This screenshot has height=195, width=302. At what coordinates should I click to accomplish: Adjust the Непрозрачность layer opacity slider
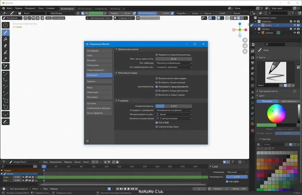click(x=237, y=177)
